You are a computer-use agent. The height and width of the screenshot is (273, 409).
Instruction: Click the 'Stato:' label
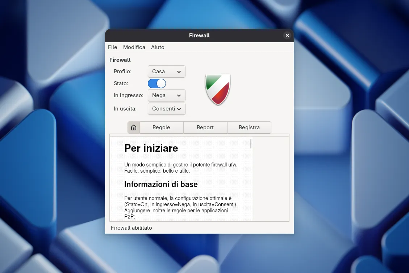point(121,83)
